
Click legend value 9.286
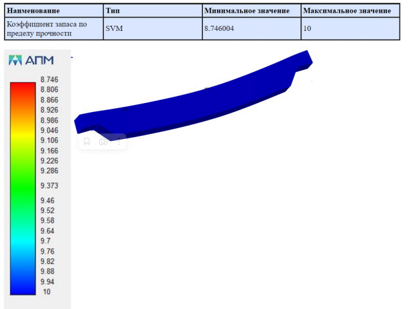[50, 171]
